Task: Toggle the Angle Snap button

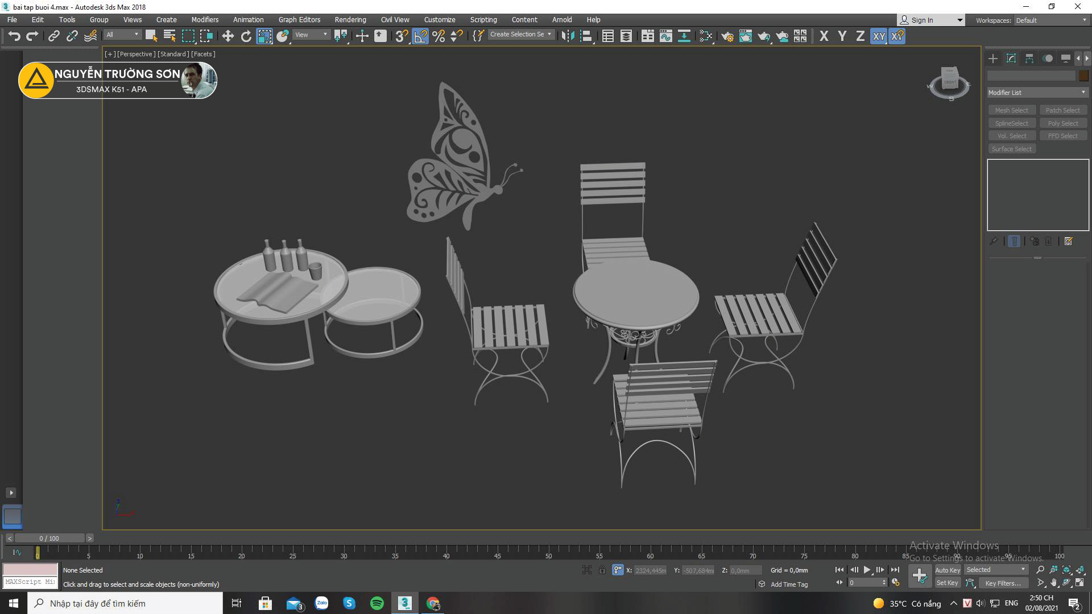Action: coord(420,36)
